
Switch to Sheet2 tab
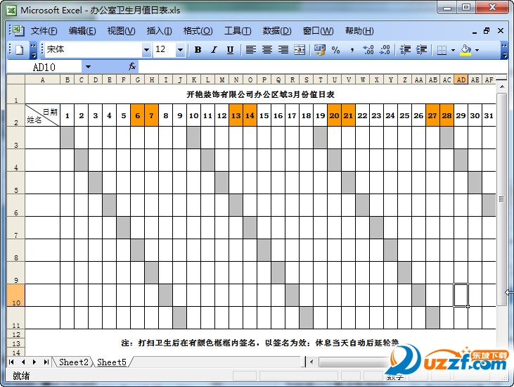73,362
